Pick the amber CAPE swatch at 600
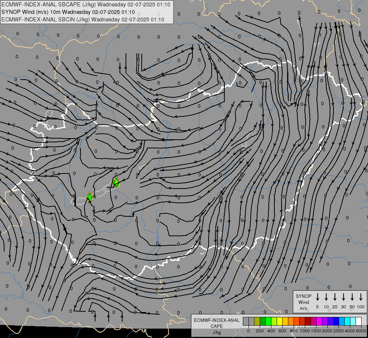This screenshot has width=368, height=338. 286,321
